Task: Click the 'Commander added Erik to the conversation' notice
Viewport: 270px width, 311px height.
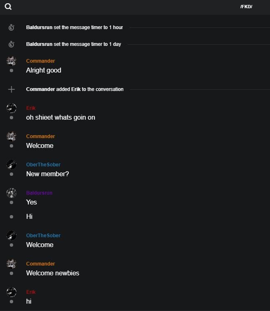Action: 75,89
